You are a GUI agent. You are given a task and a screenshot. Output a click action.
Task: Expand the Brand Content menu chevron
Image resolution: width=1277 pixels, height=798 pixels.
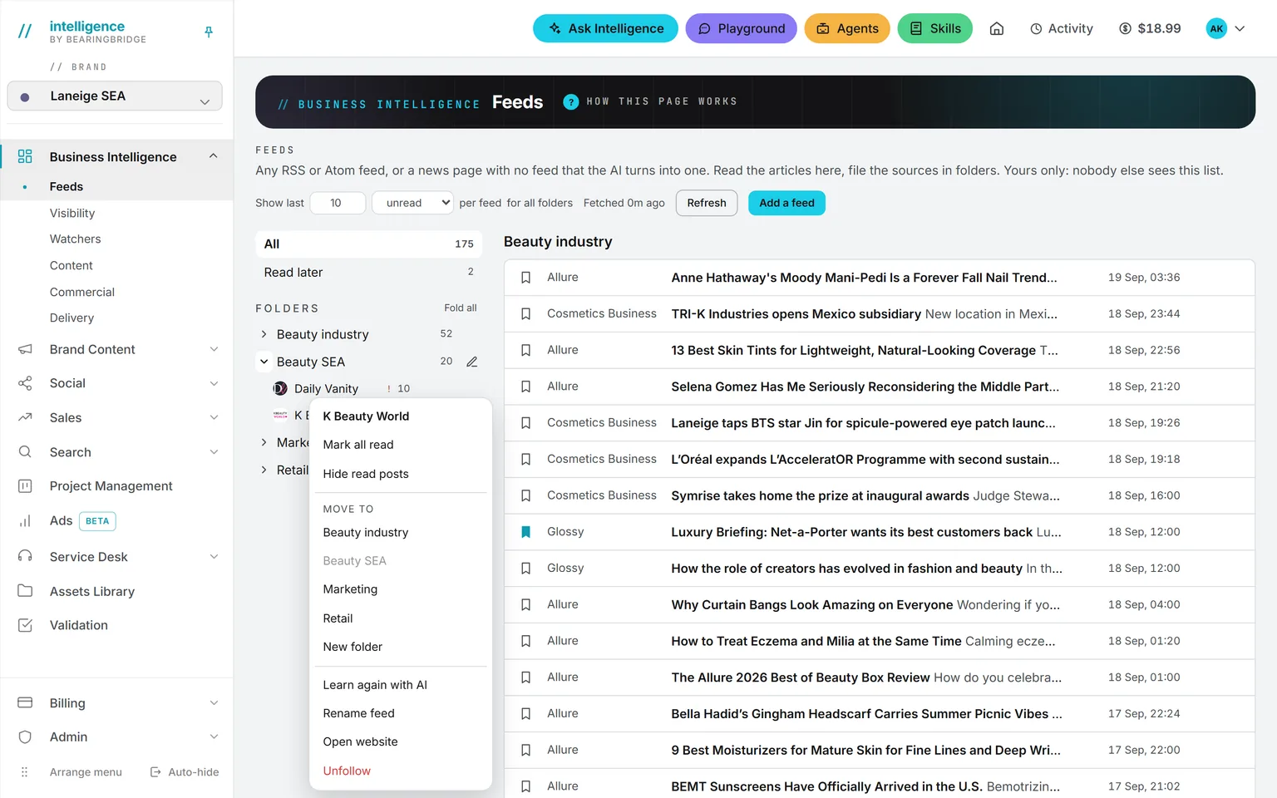tap(214, 349)
